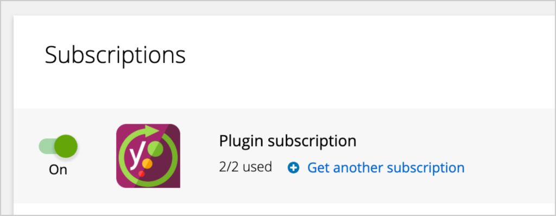Toggle the Plugin subscription switch off
This screenshot has width=556, height=216.
click(x=58, y=146)
